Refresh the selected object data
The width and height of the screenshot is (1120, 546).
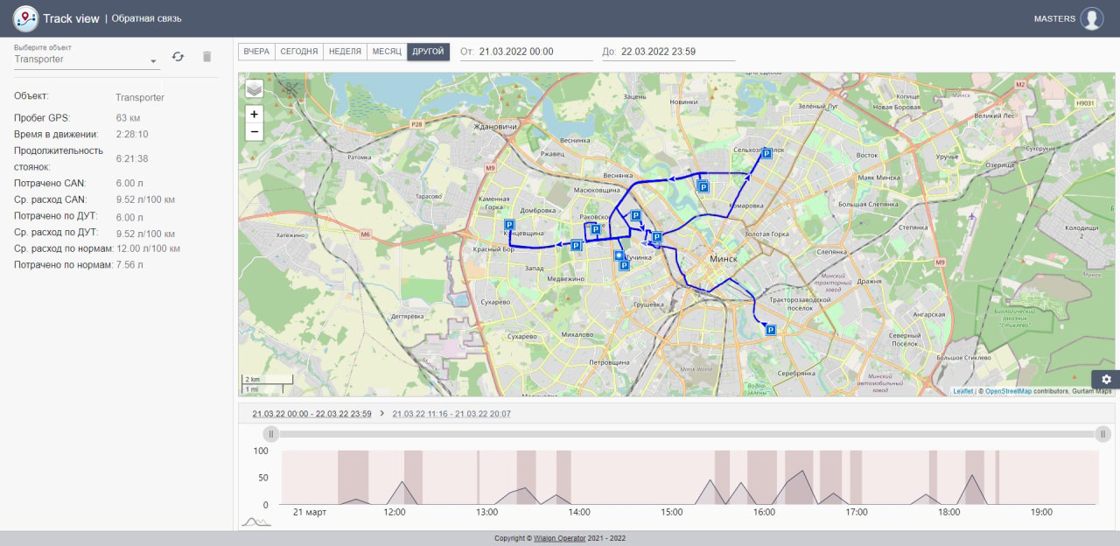click(178, 57)
